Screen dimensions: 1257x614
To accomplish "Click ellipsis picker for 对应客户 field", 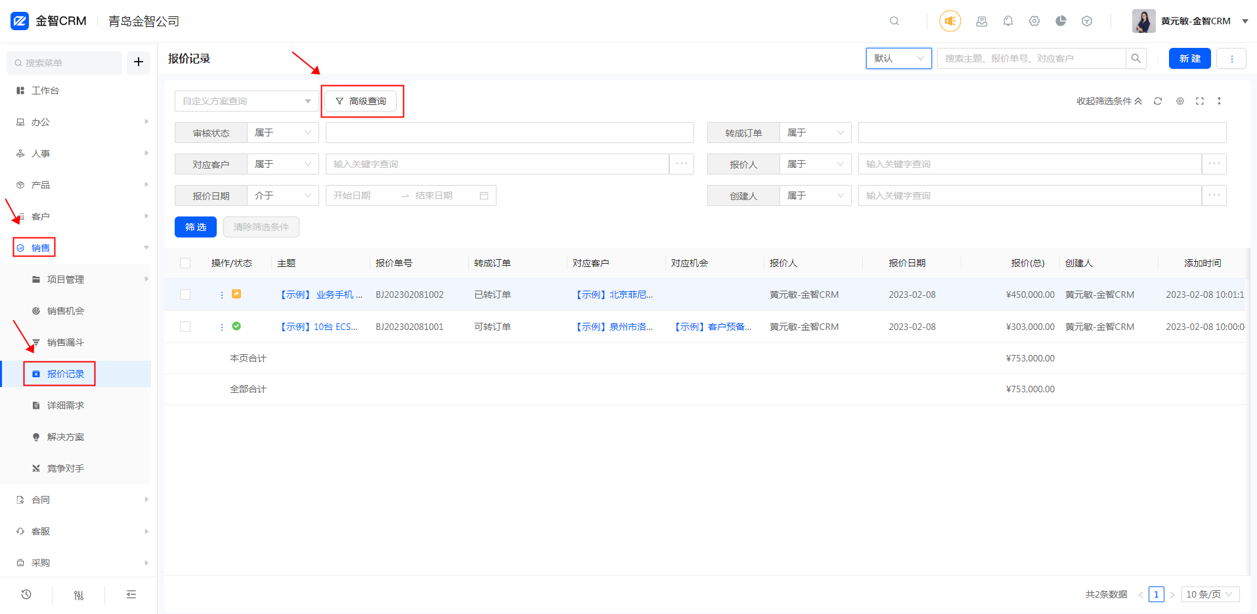I will pos(682,164).
